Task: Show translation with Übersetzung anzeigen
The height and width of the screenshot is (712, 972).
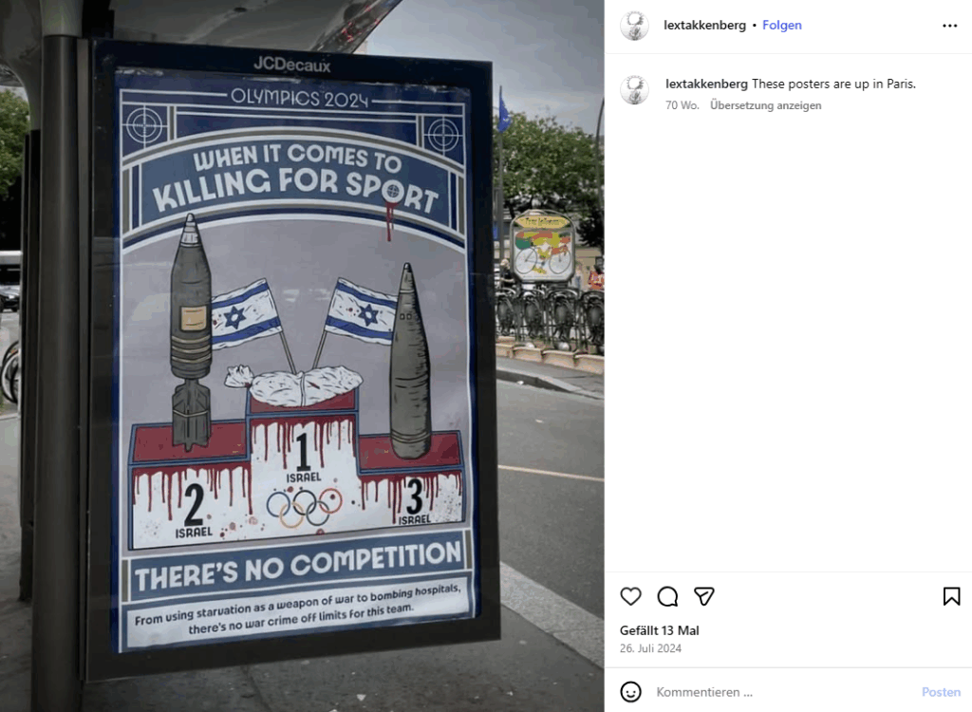Action: pyautogui.click(x=766, y=105)
